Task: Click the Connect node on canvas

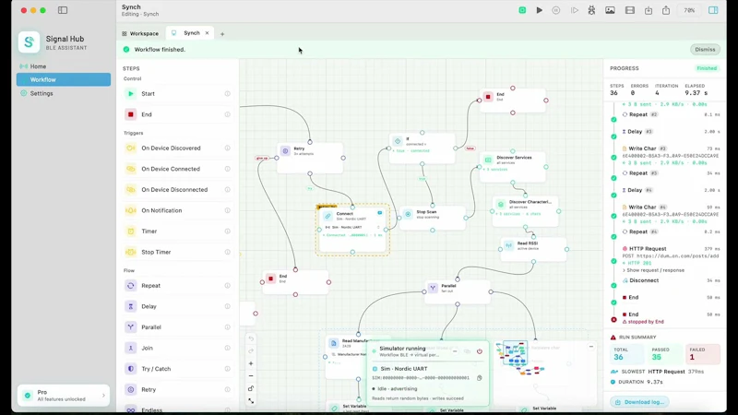Action: 352,230
